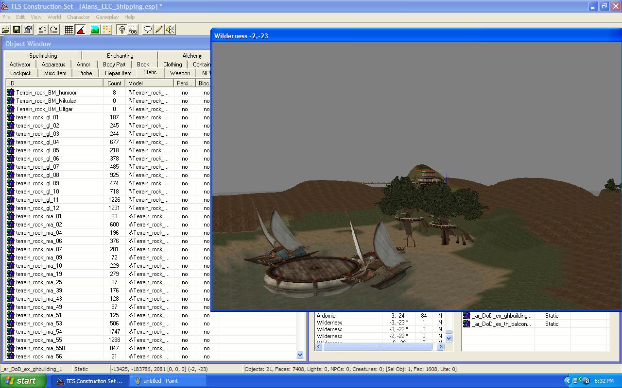Switch to untitled - Paint in taskbar
Image resolution: width=622 pixels, height=388 pixels.
coord(169,381)
